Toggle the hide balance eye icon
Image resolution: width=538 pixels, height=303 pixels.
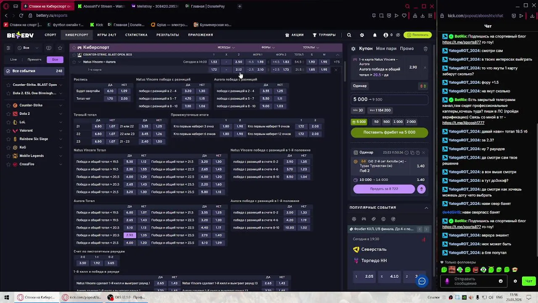398,35
